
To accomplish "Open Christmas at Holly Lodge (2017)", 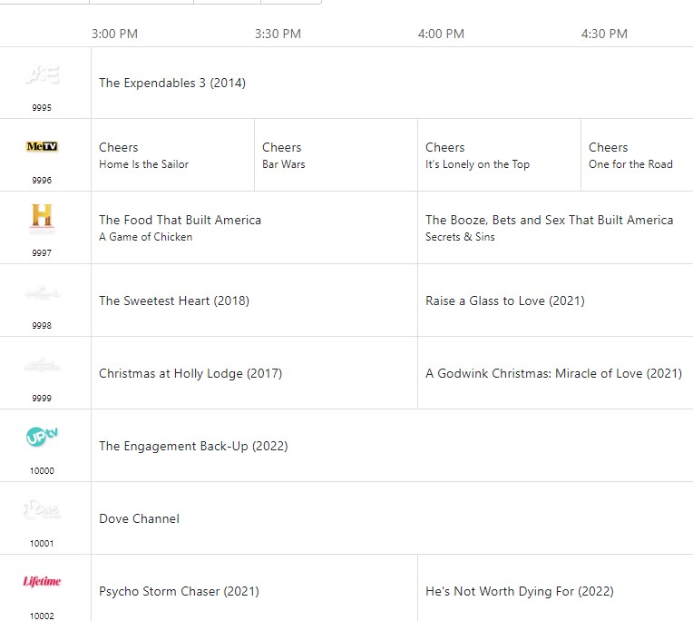I will [190, 373].
